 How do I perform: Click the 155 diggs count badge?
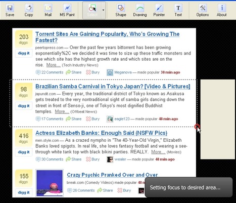point(24,178)
